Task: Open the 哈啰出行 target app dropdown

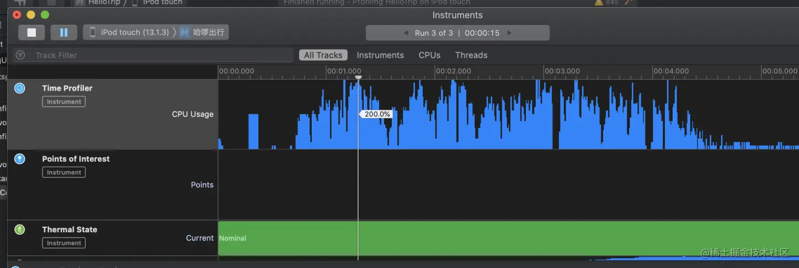Action: [203, 32]
